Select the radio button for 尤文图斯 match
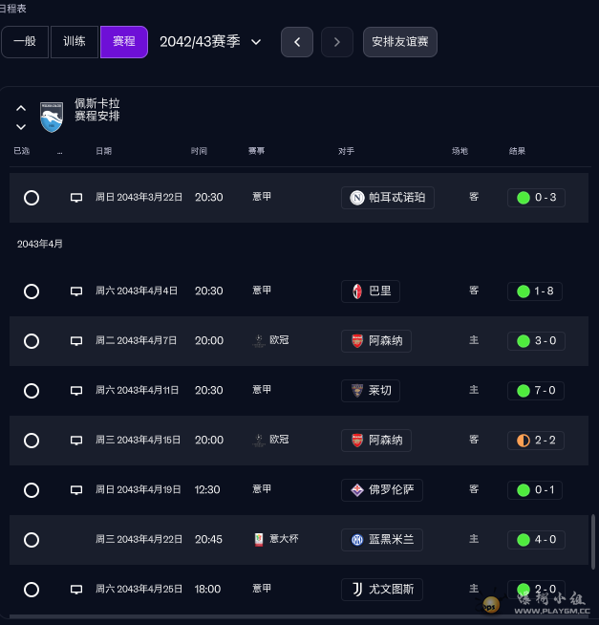The height and width of the screenshot is (625, 599). pos(32,590)
